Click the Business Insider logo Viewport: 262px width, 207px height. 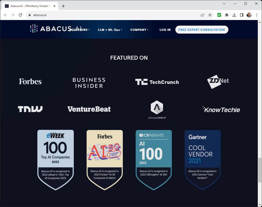pyautogui.click(x=89, y=83)
